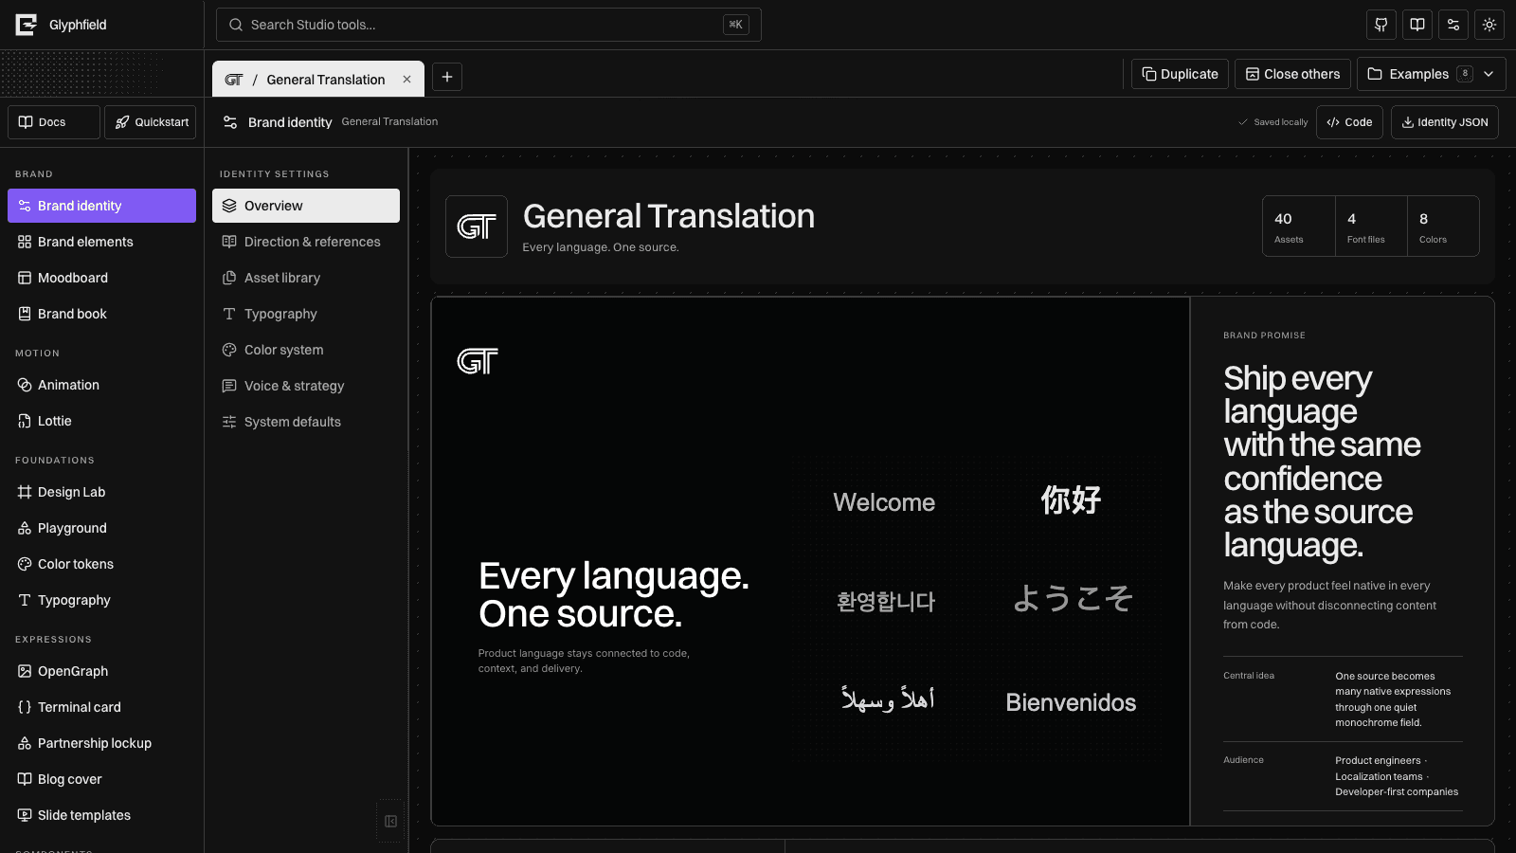The height and width of the screenshot is (853, 1516).
Task: Close the General Translation tab
Action: point(406,80)
